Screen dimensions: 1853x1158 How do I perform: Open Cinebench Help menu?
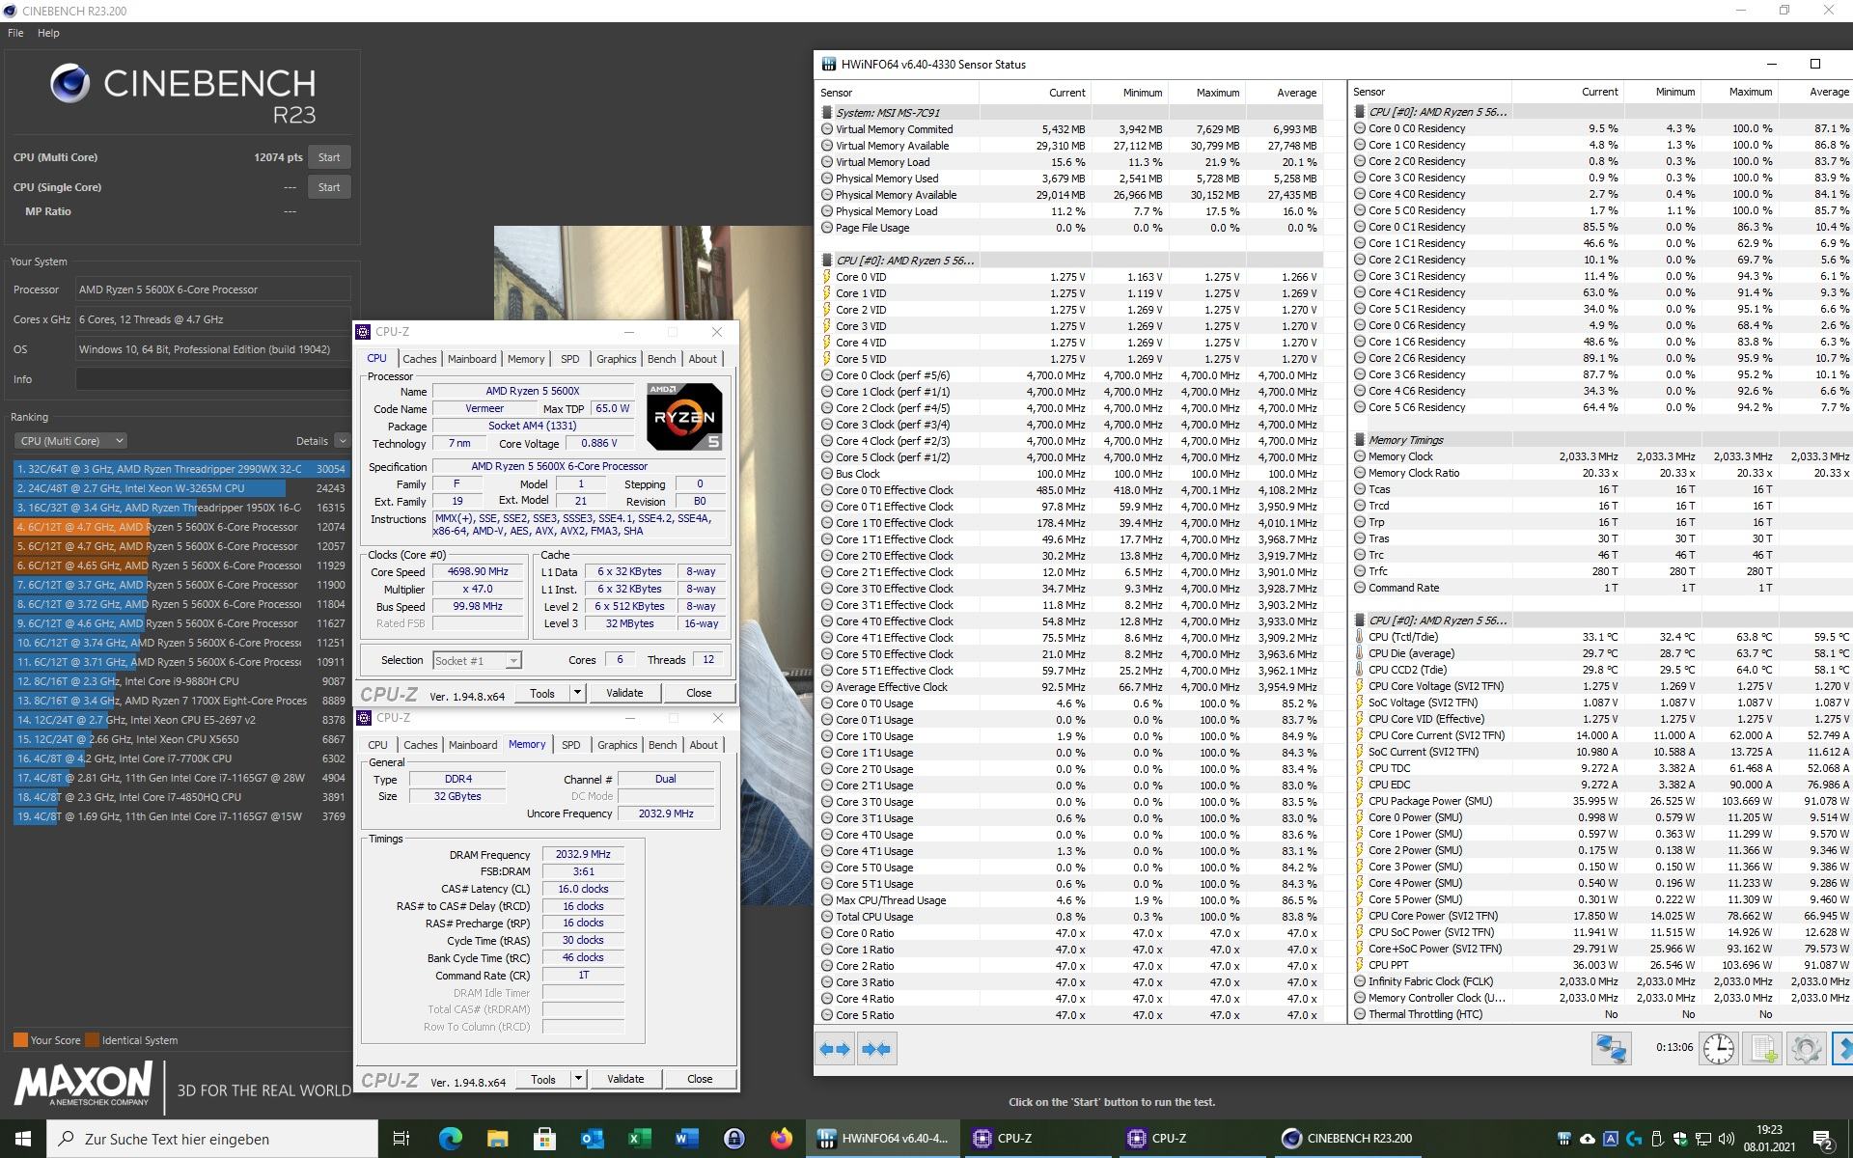click(x=48, y=33)
